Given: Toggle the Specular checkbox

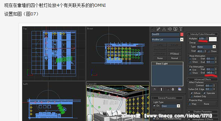Looking at the screenshot, I should [x=204, y=93].
